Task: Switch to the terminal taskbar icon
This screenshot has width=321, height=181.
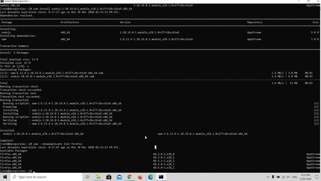Action: 161,177
